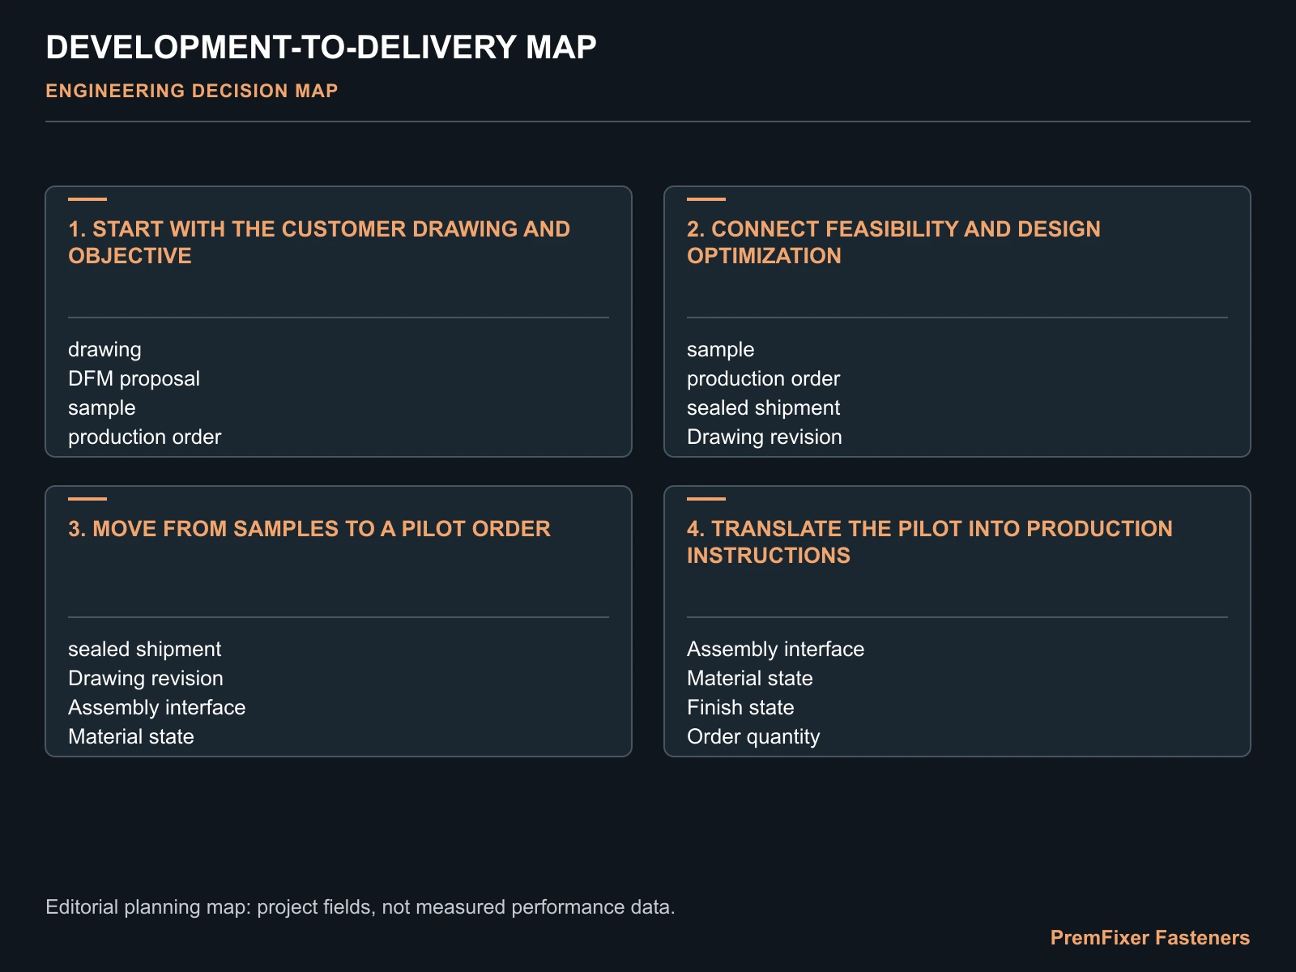Screen dimensions: 1296x972
Task: Select 'drawing' in card 1
Action: coord(104,350)
